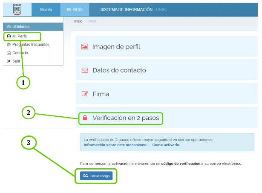
Task: Open Preguntas frecuentes
Action: 31,45
